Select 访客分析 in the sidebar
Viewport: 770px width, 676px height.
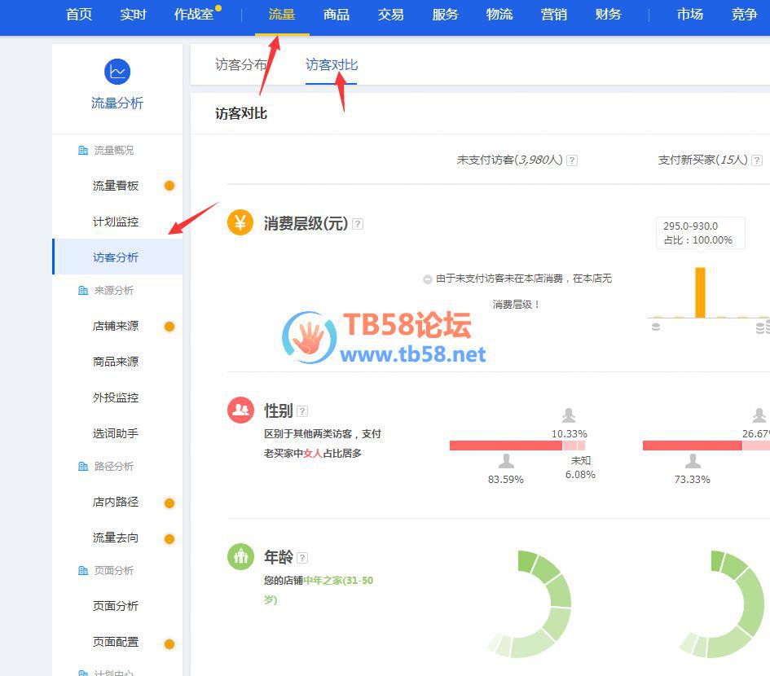click(116, 257)
